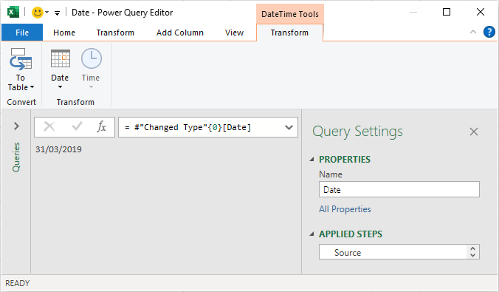The height and width of the screenshot is (292, 499).
Task: Open the File tab
Action: pyautogui.click(x=22, y=33)
